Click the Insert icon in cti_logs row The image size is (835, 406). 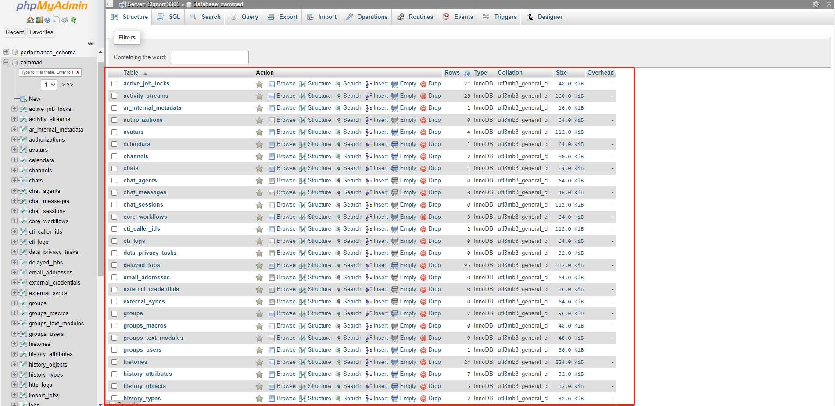click(x=369, y=241)
